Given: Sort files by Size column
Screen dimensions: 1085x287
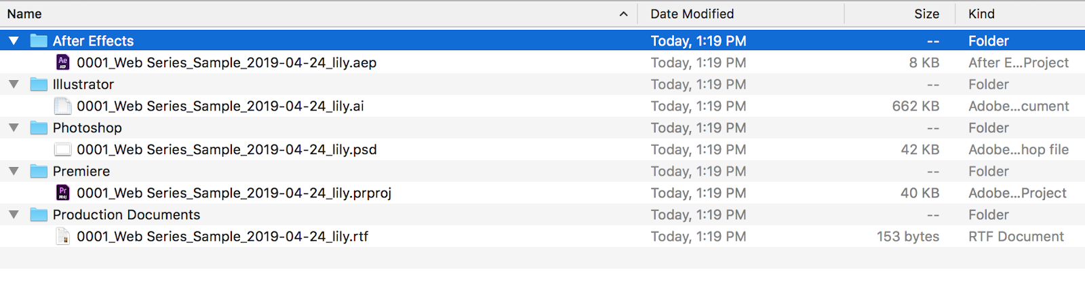Looking at the screenshot, I should (926, 14).
